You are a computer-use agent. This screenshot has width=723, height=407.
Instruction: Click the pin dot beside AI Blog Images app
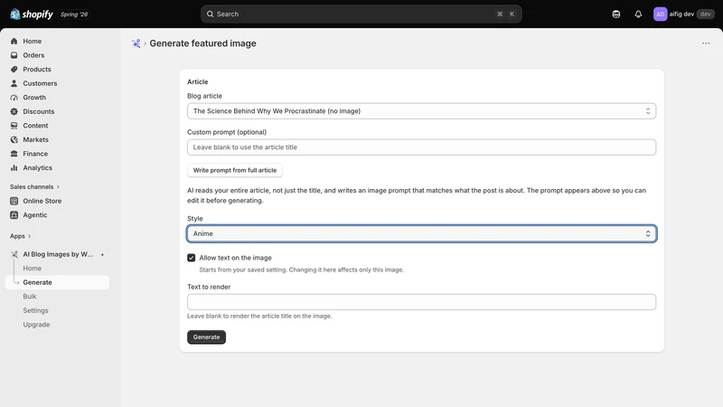point(102,255)
